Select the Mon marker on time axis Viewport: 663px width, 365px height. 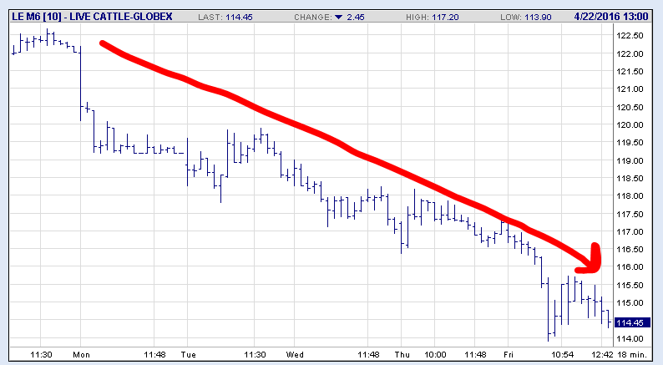(x=81, y=355)
